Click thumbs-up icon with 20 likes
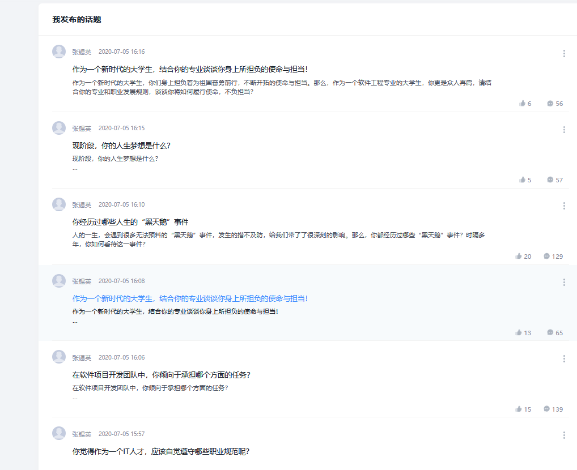The width and height of the screenshot is (577, 470). click(x=519, y=257)
